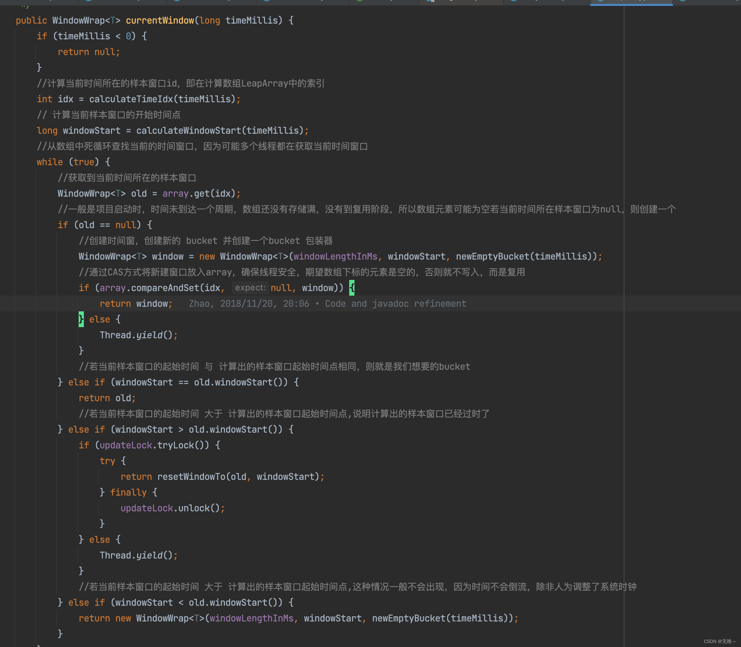The width and height of the screenshot is (741, 647).
Task: Click 'windowStart < old.windowStart()' condition
Action: [x=199, y=602]
